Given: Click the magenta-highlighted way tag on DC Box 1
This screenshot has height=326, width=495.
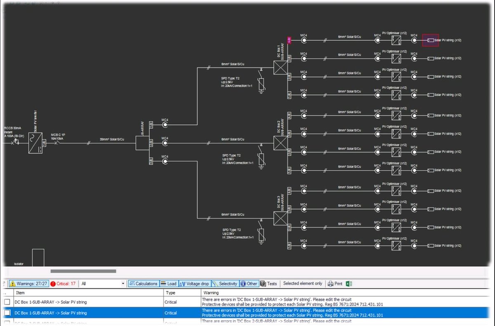Looking at the screenshot, I should click(289, 40).
